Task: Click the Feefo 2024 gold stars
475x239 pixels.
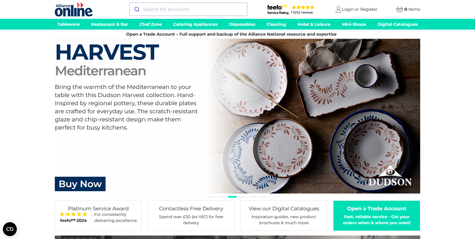Action: pyautogui.click(x=73, y=214)
